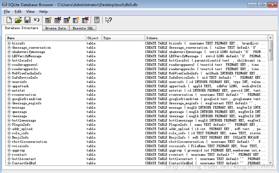Click the scroll up arrow of the list

pos(270,38)
